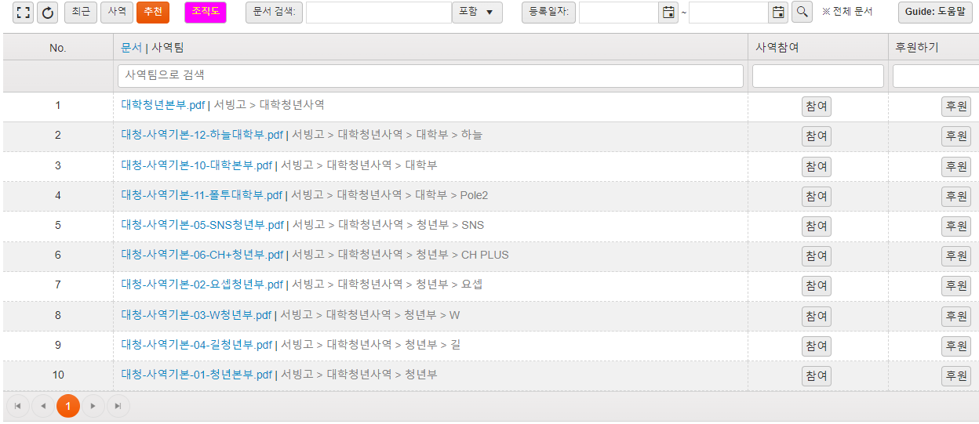The image size is (979, 424).
Task: Click the refresh icon button
Action: pyautogui.click(x=47, y=13)
